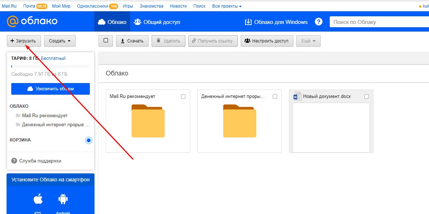Click the Android robot app icon

point(63,199)
